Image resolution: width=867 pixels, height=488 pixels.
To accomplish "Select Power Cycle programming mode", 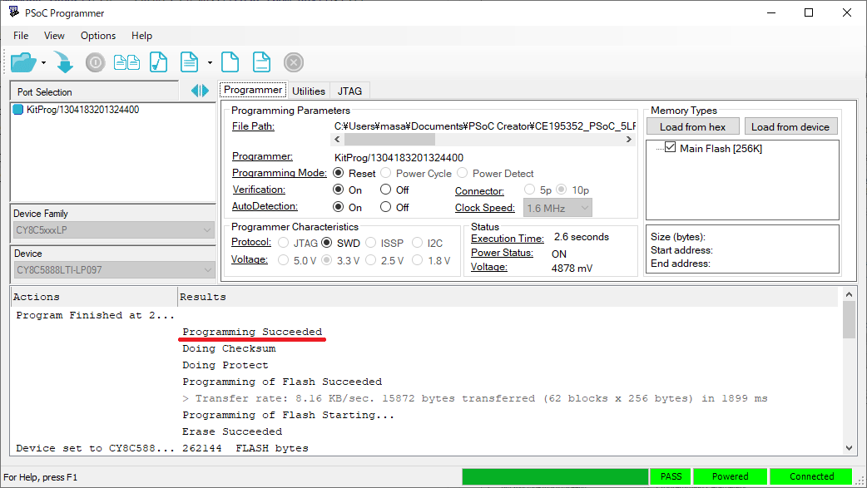I will tap(386, 173).
